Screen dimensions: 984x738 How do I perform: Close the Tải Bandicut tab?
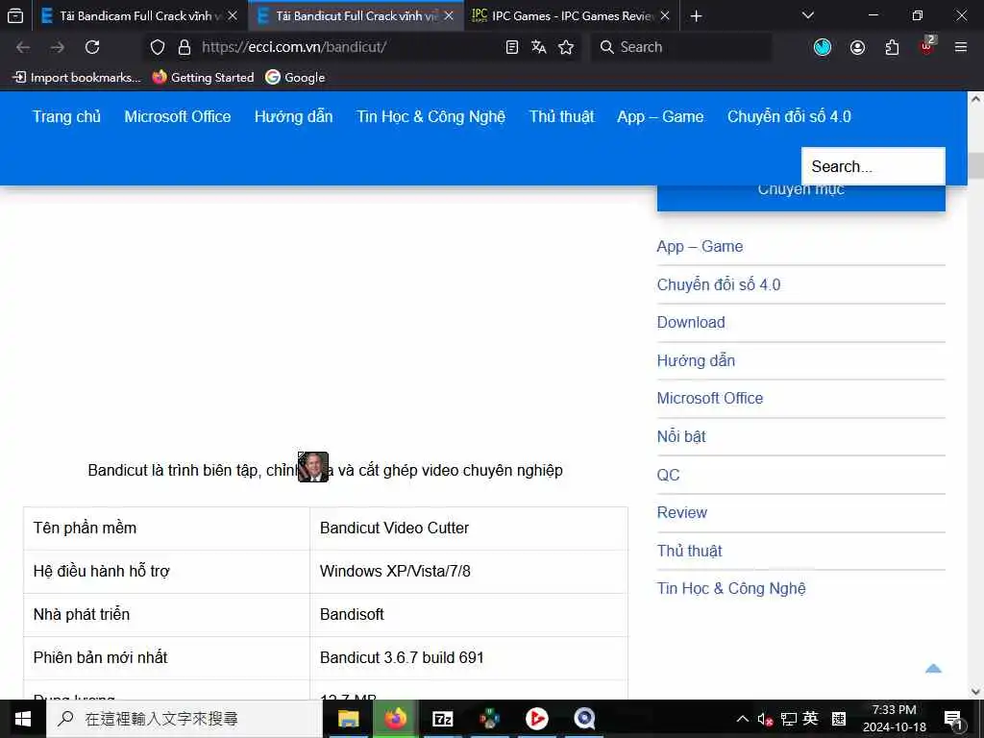449,15
